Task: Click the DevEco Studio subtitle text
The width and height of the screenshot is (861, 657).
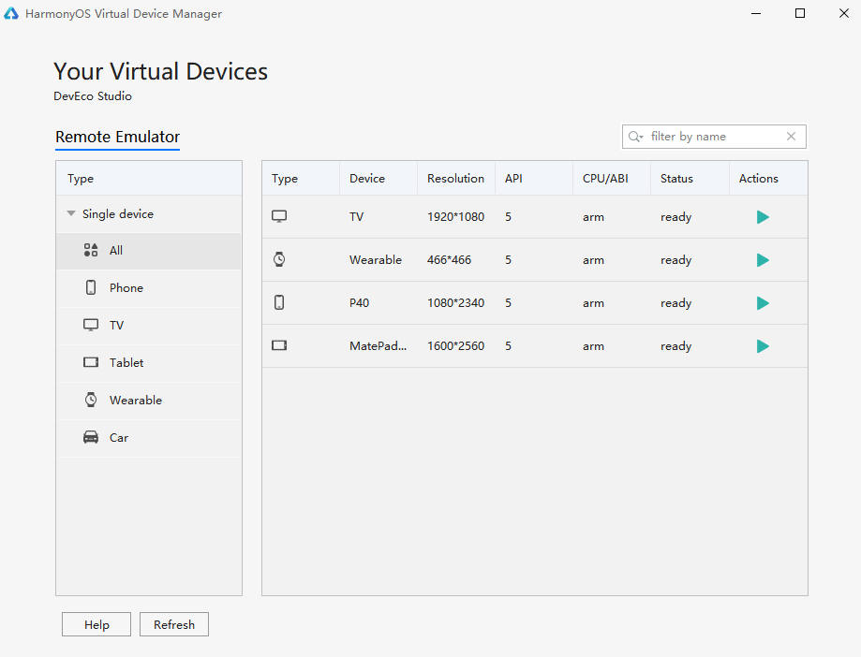Action: 93,96
